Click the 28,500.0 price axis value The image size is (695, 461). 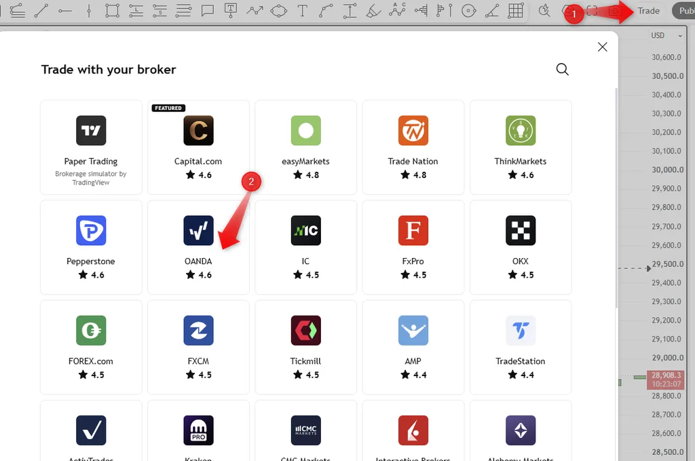(x=668, y=452)
